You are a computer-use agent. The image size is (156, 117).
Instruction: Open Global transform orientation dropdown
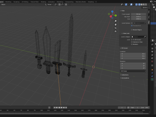(49, 5)
